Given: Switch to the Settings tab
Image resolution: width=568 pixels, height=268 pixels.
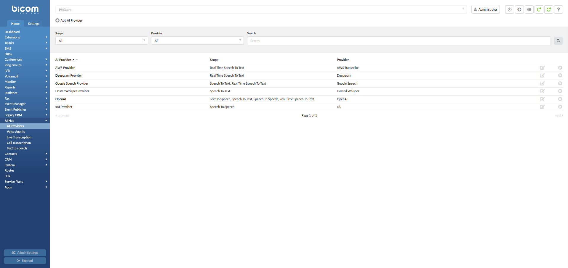Looking at the screenshot, I should pyautogui.click(x=33, y=24).
